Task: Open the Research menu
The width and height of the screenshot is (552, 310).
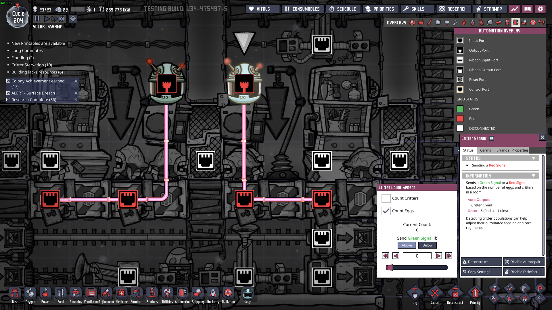Action: point(453,9)
